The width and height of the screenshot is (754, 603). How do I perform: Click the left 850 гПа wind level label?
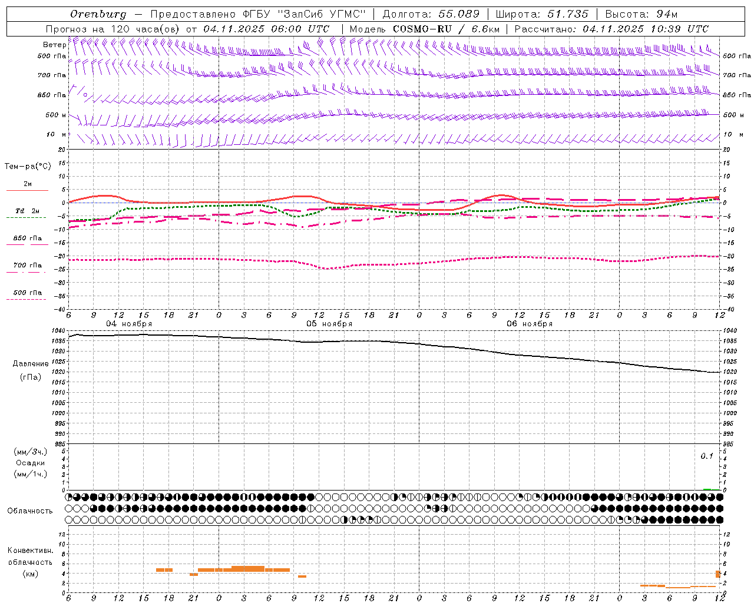point(52,95)
